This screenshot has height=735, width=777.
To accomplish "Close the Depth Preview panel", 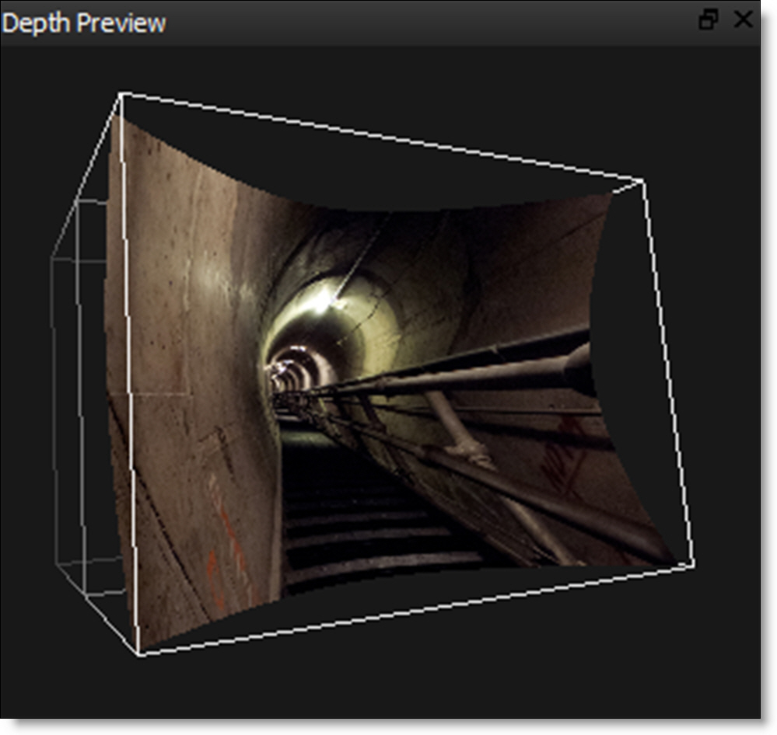I will pyautogui.click(x=744, y=20).
